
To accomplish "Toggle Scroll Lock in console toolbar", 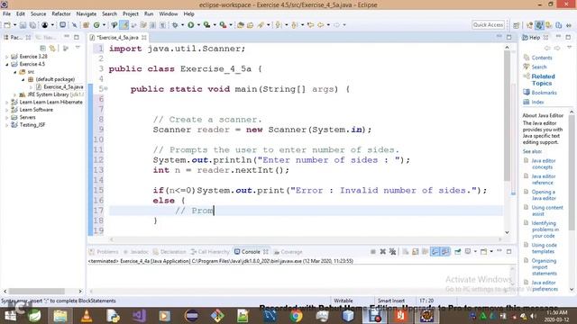I will pos(415,252).
